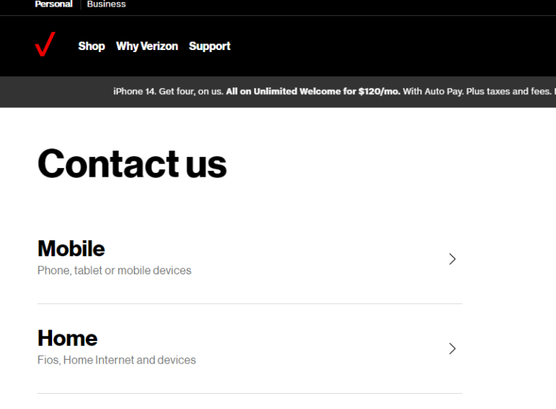Click the Verizon red checkmark logo
Viewport: 556px width, 409px height.
45,45
